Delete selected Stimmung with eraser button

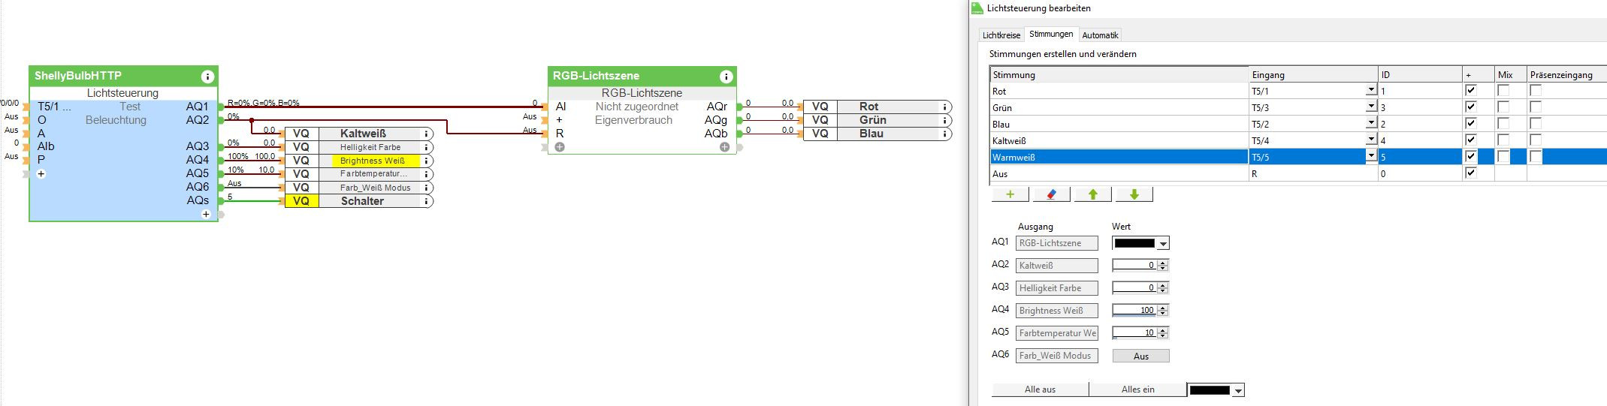click(x=1052, y=194)
